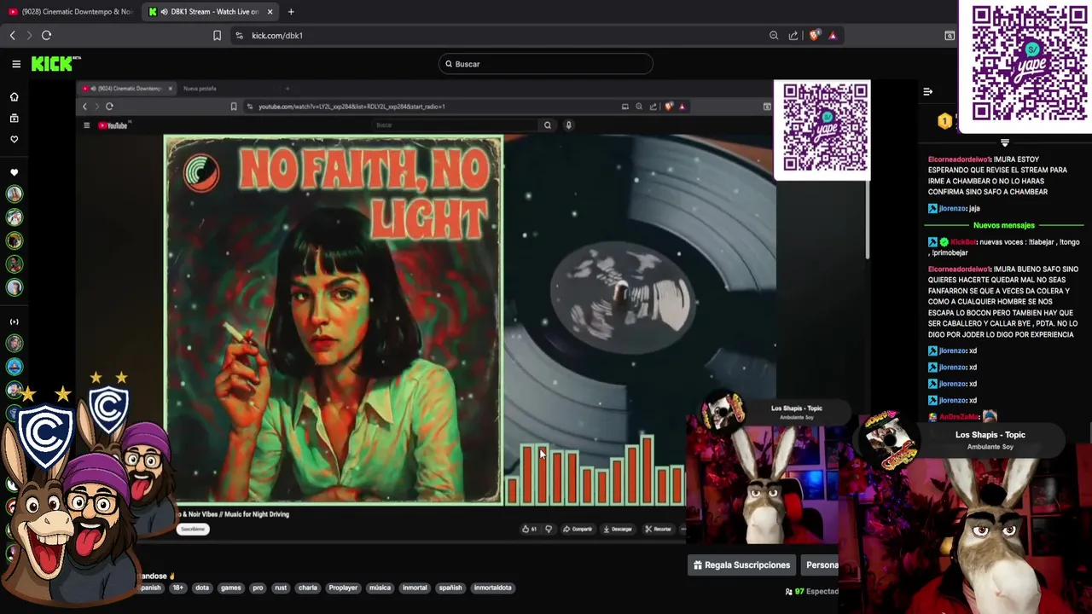
Task: Click YouTube voice search microphone in stream
Action: [x=568, y=125]
